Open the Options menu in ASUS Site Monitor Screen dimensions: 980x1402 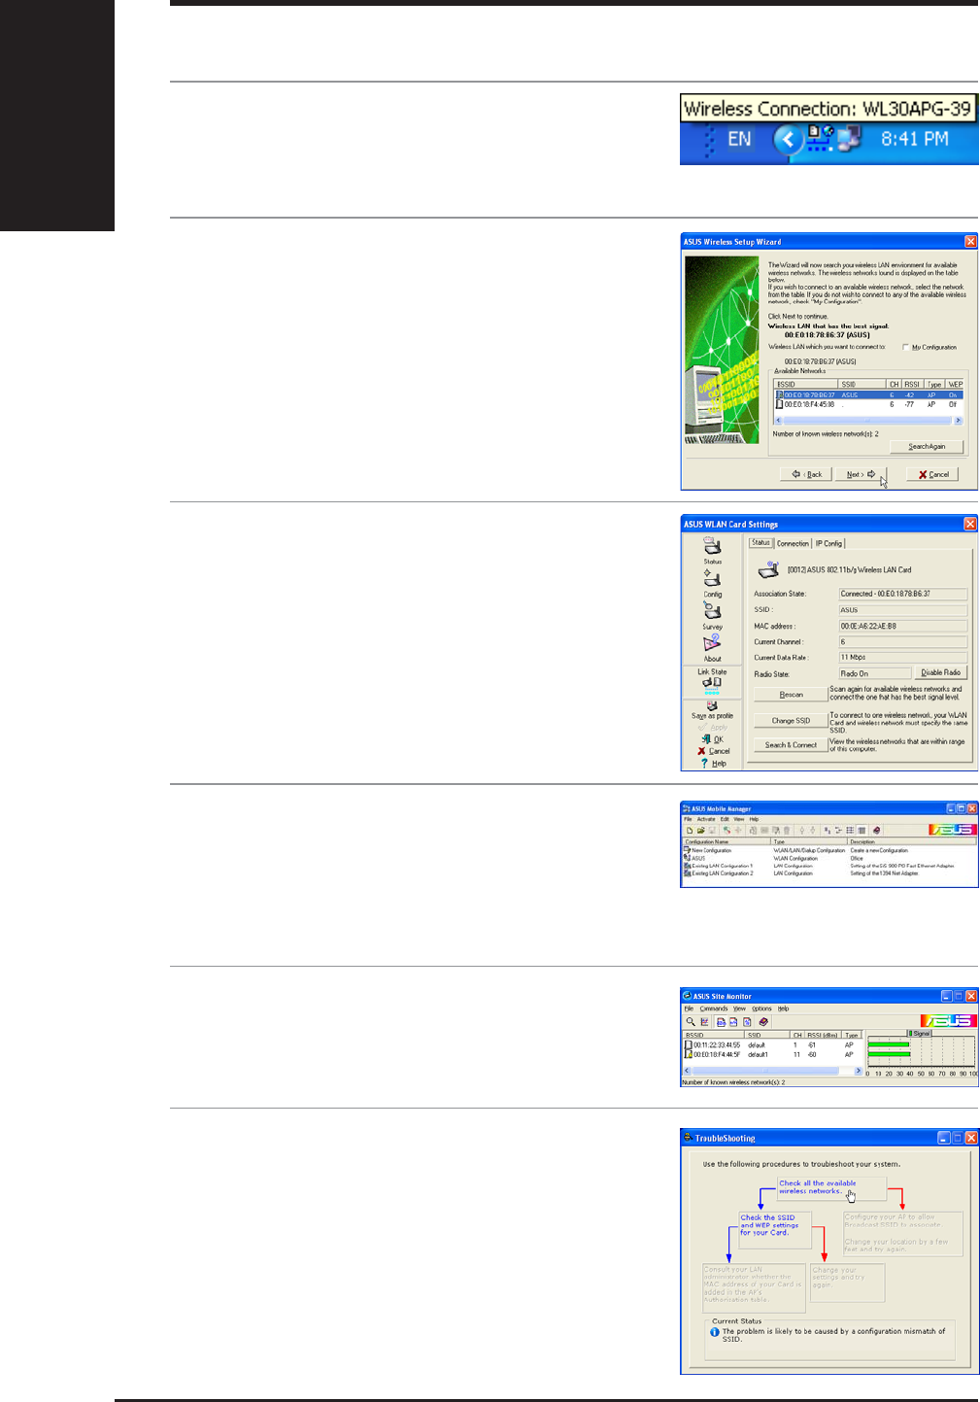tap(761, 1009)
